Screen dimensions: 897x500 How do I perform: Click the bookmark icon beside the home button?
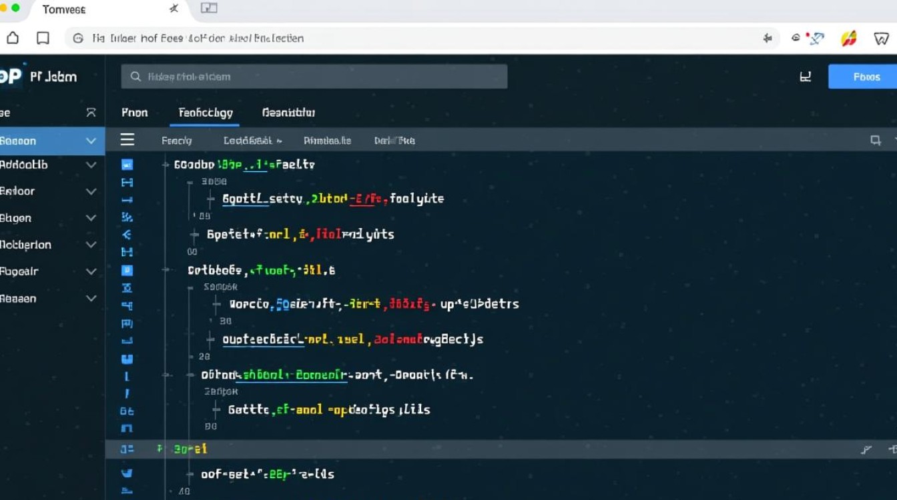point(43,38)
